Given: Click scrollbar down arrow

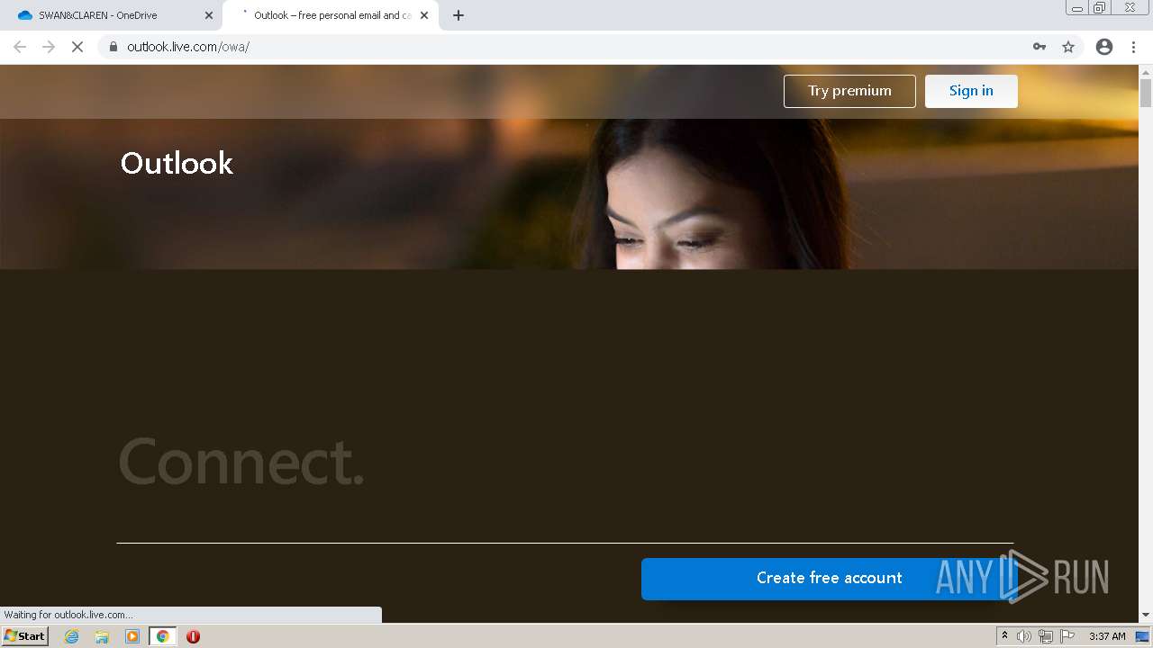Looking at the screenshot, I should [1146, 615].
